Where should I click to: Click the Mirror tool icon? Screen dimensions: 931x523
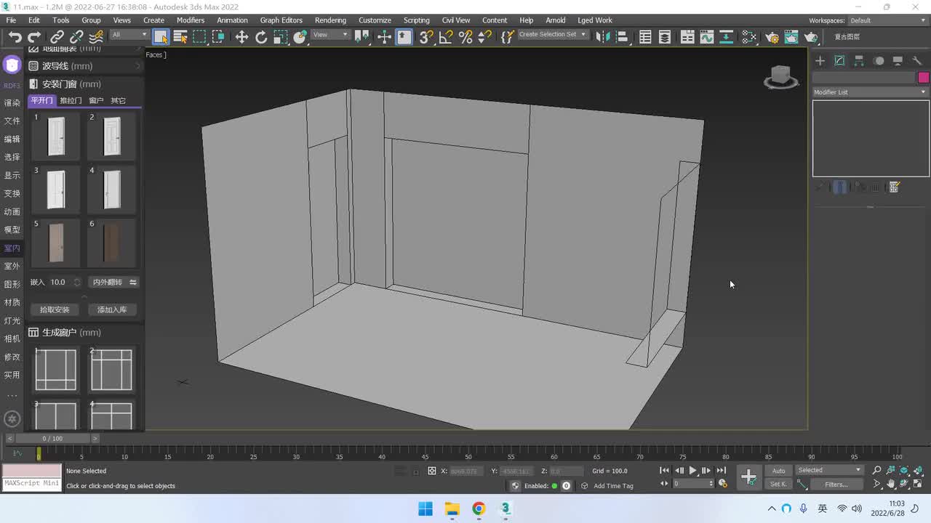(602, 37)
